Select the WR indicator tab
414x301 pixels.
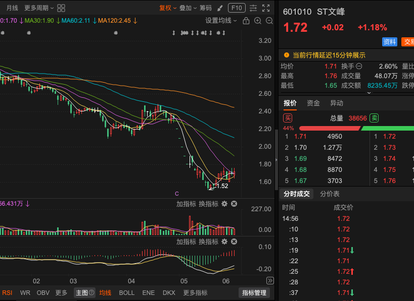(x=25, y=293)
